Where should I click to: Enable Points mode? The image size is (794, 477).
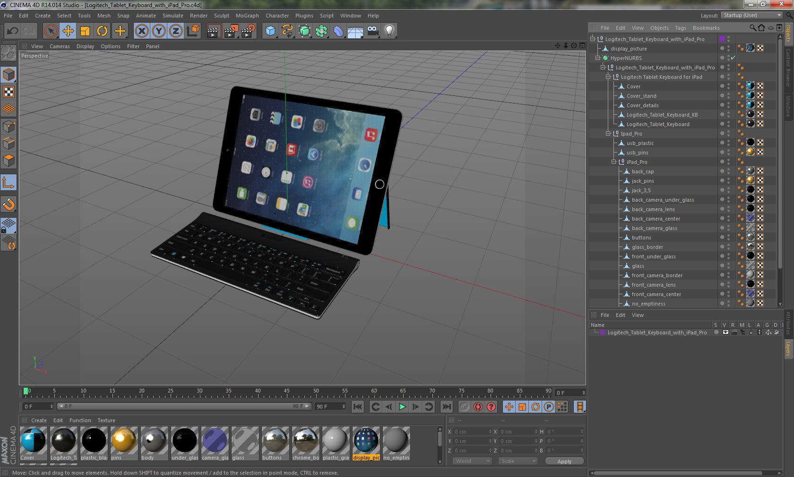pyautogui.click(x=9, y=127)
